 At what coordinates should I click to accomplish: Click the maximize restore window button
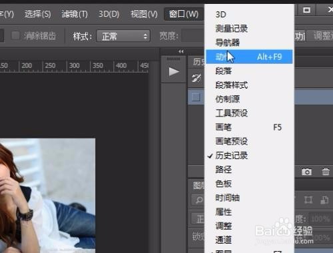(306, 10)
